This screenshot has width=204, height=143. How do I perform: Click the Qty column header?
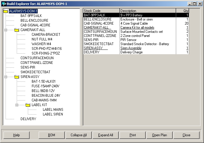(182, 11)
